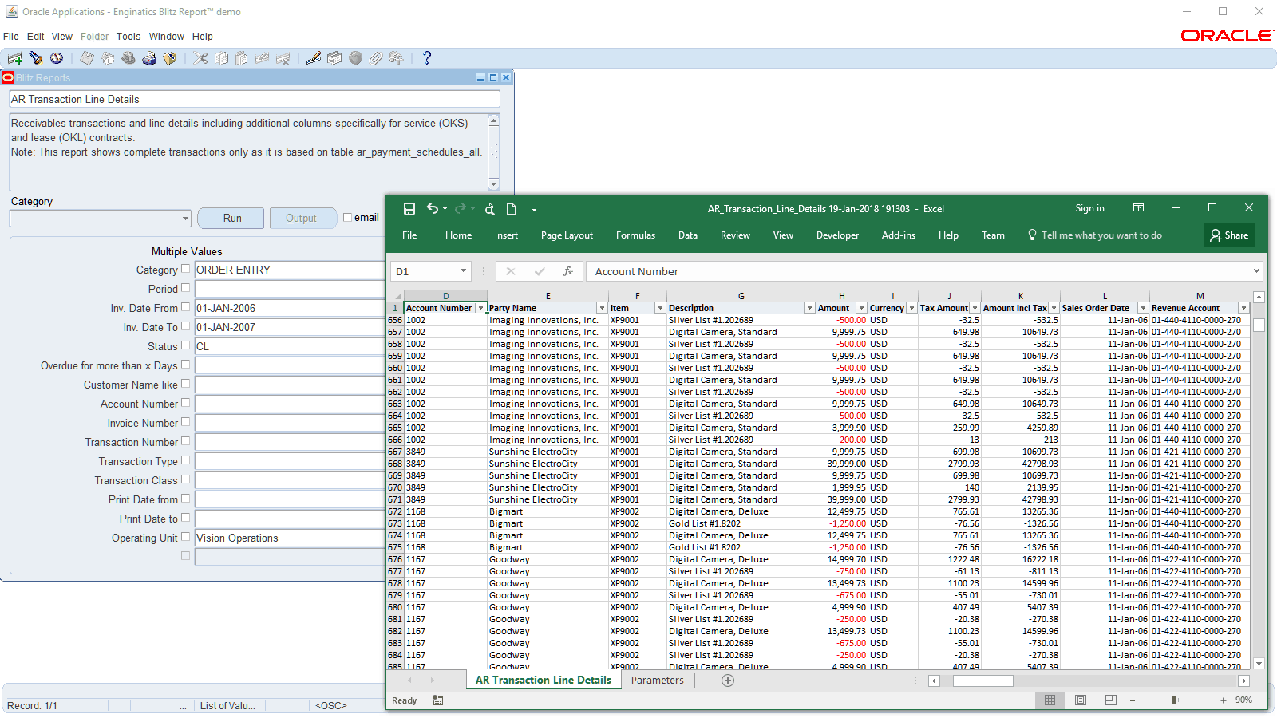Add a new sheet with plus icon
The width and height of the screenshot is (1277, 718).
point(728,681)
